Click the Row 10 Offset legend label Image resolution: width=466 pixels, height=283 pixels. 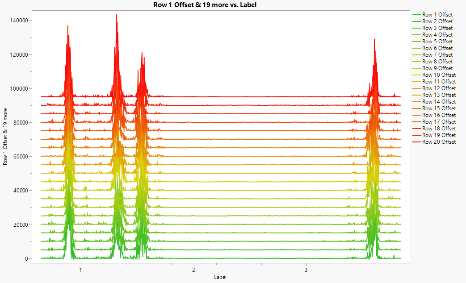[439, 75]
